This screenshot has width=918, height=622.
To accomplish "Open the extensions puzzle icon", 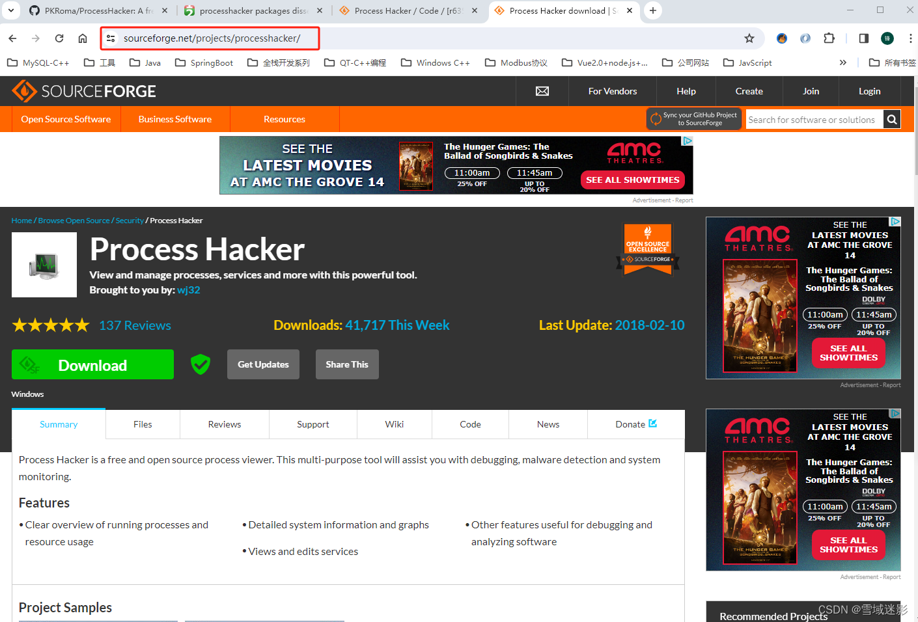I will point(829,38).
